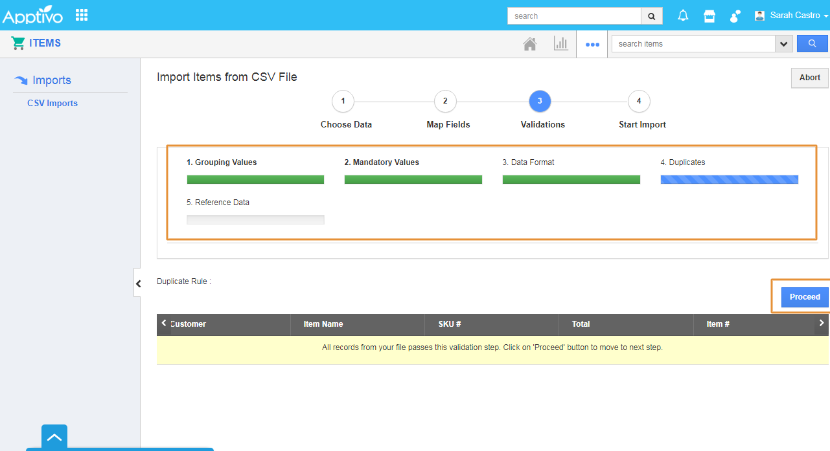Click the notifications bell icon
The height and width of the screenshot is (451, 830).
click(x=683, y=16)
